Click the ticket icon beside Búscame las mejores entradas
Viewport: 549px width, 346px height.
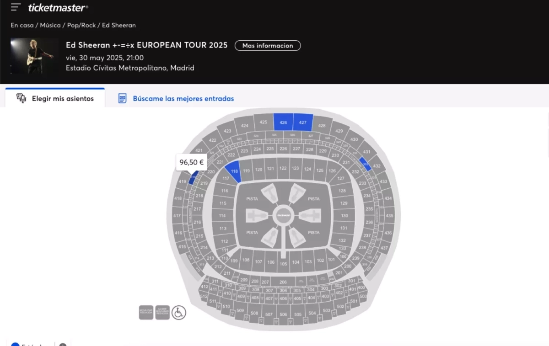tap(122, 98)
